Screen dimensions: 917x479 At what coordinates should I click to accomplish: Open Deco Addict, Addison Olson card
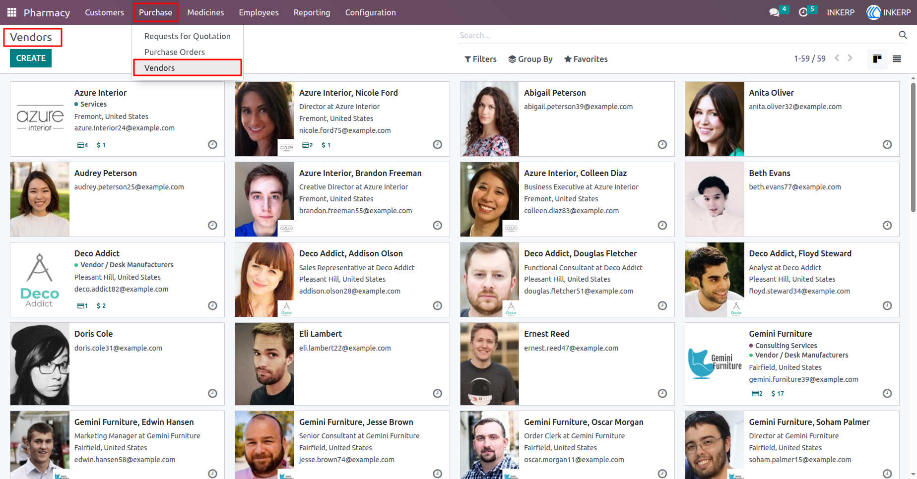click(x=342, y=280)
